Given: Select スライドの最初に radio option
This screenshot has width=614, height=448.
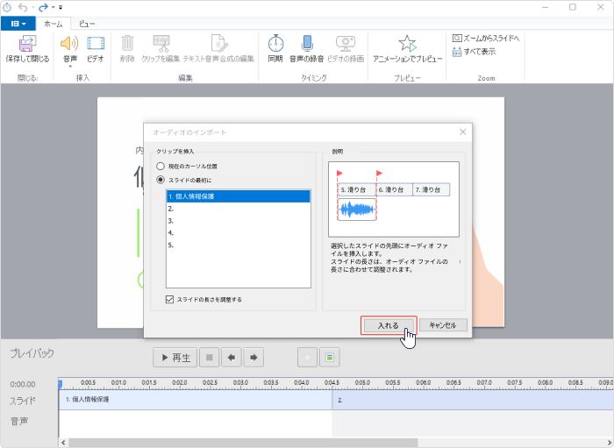Looking at the screenshot, I should (x=161, y=180).
